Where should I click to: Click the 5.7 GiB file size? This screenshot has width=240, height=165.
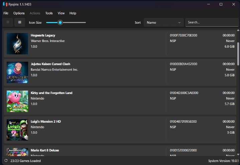coord(229,104)
